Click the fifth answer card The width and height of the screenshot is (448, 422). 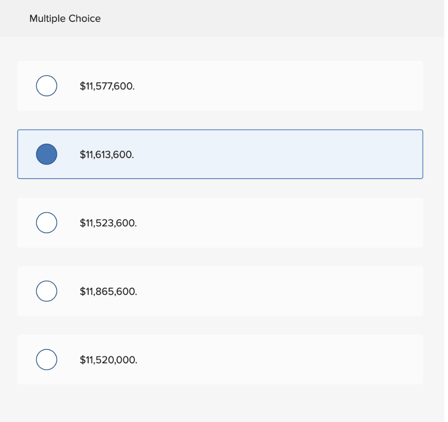[x=220, y=359]
